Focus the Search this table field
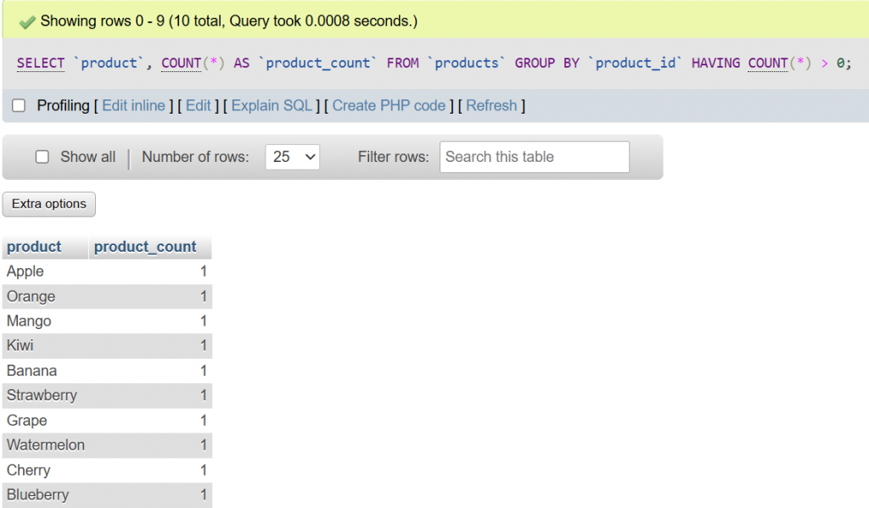The height and width of the screenshot is (508, 869). [x=534, y=157]
